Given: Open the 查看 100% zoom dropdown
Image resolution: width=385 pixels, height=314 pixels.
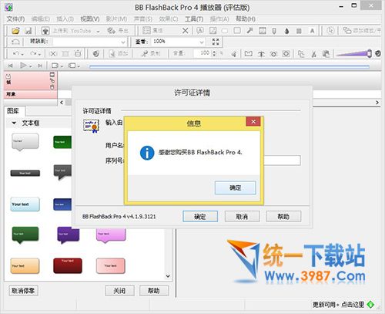Looking at the screenshot, I should tap(202, 42).
